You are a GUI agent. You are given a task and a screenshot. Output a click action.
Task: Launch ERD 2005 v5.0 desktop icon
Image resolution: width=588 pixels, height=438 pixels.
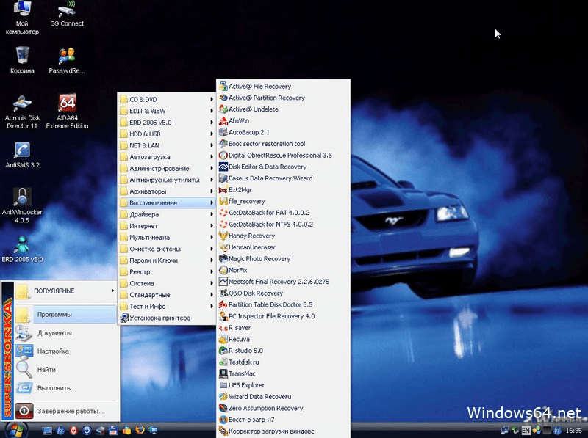tap(22, 249)
